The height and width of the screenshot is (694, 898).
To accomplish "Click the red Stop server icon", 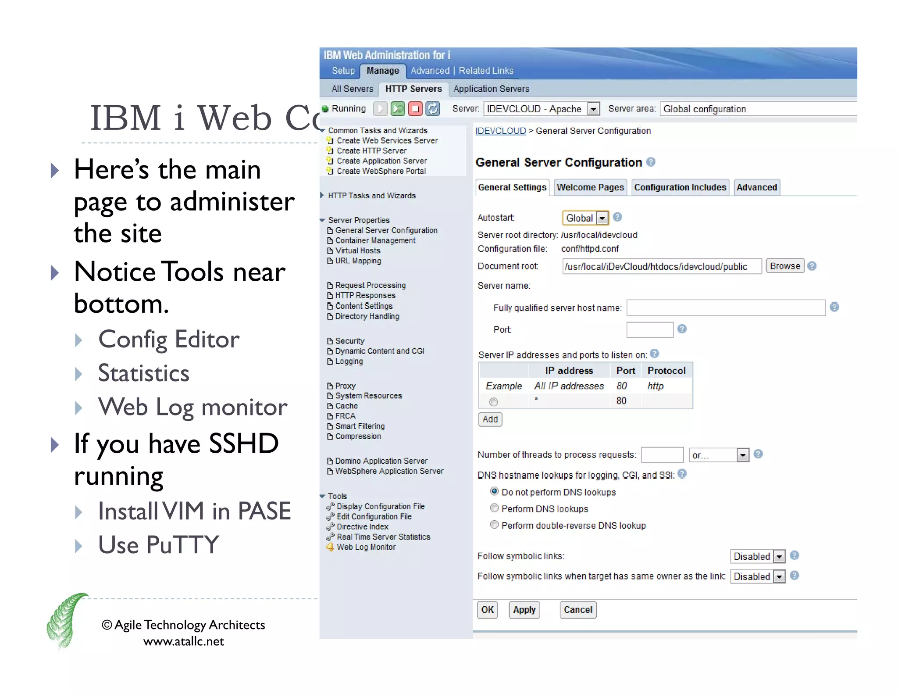I will point(415,109).
